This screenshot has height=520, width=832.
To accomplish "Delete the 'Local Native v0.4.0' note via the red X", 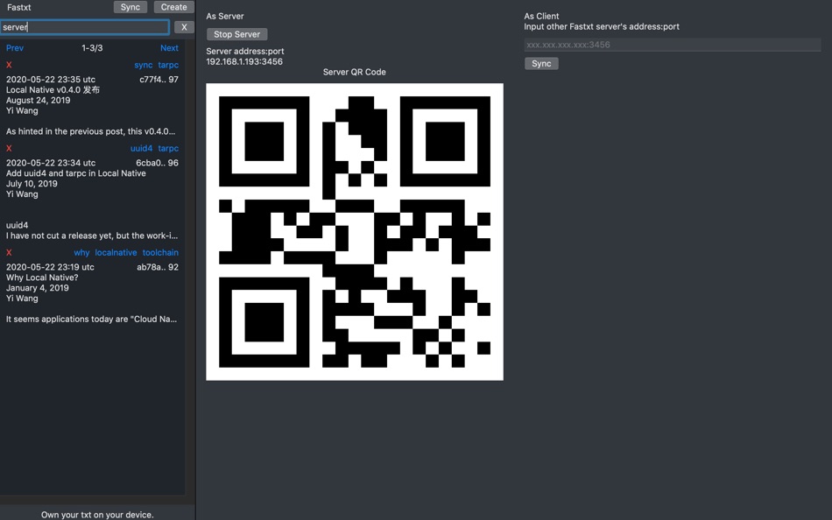I will [x=9, y=65].
